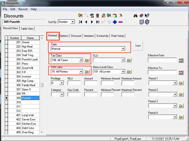Open the purple help book
The image size is (189, 141).
(141, 16)
